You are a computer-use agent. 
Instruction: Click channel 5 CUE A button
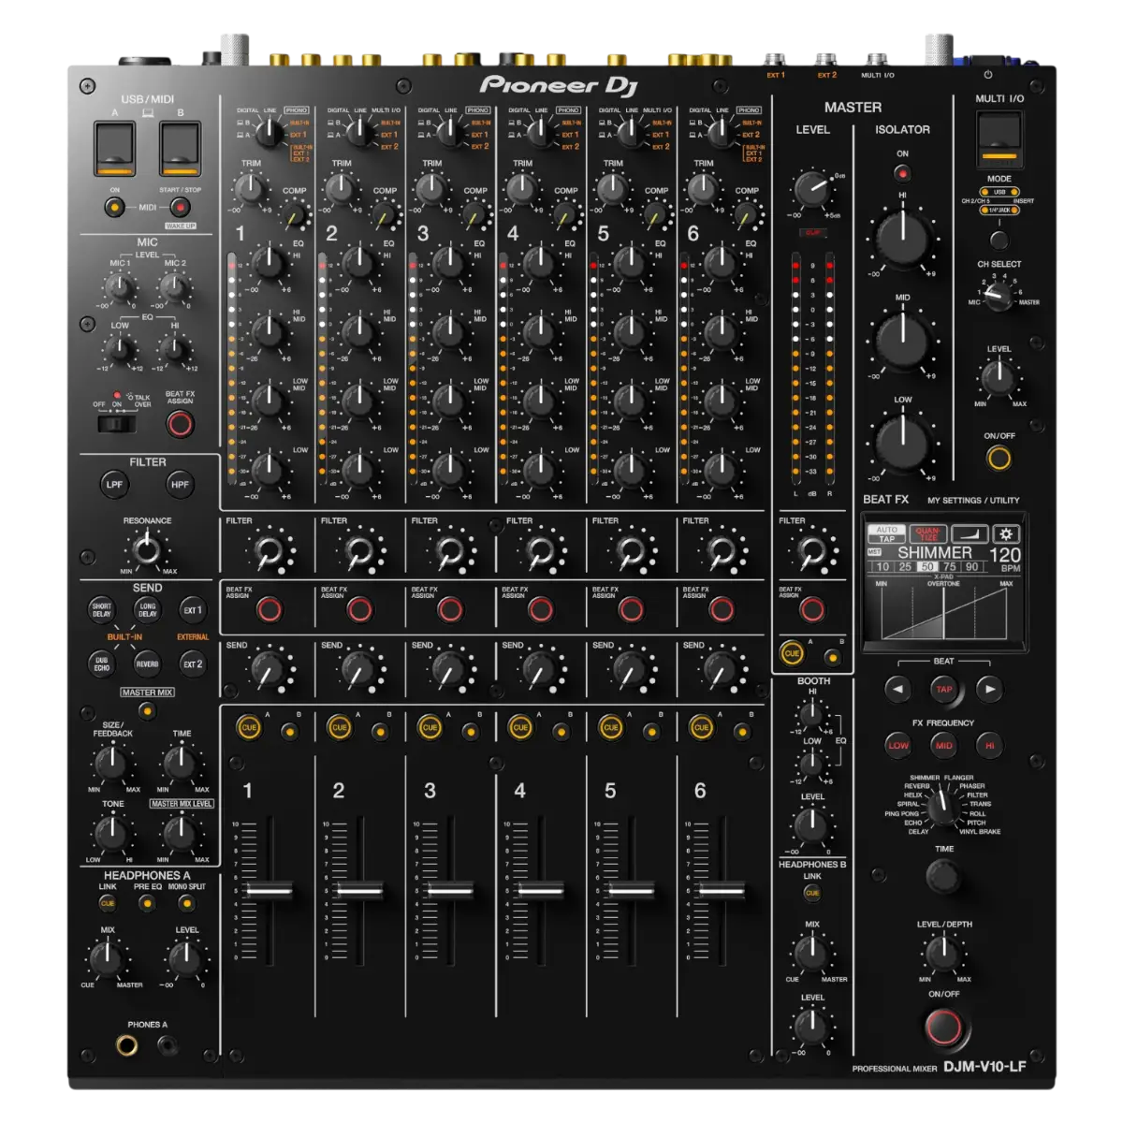click(x=610, y=727)
